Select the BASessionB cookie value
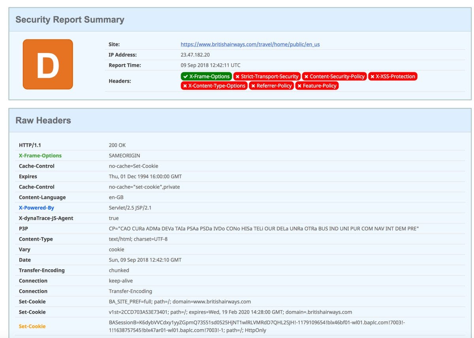The image size is (474, 338). [257, 327]
